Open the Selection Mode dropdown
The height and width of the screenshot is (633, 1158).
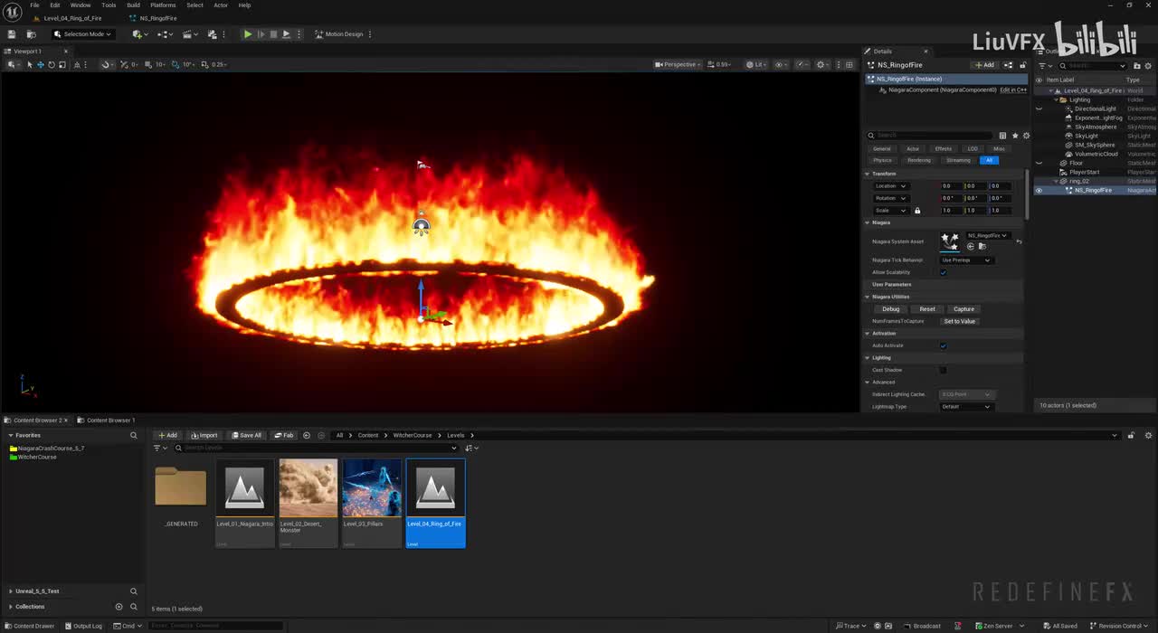82,34
